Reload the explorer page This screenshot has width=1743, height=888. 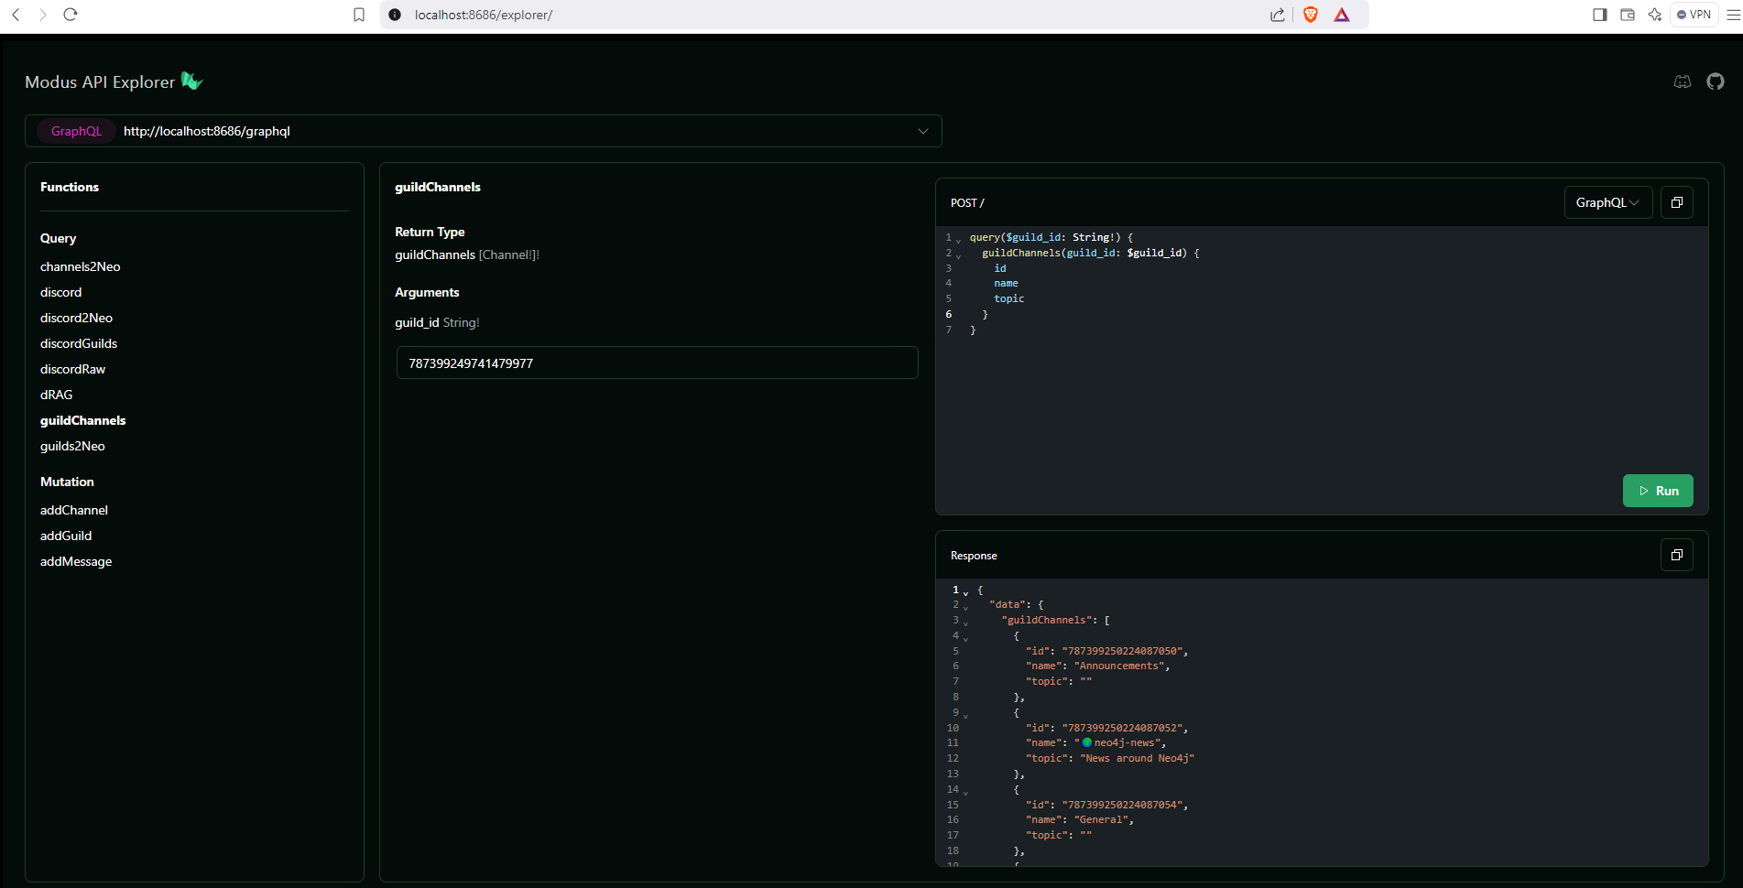coord(71,15)
